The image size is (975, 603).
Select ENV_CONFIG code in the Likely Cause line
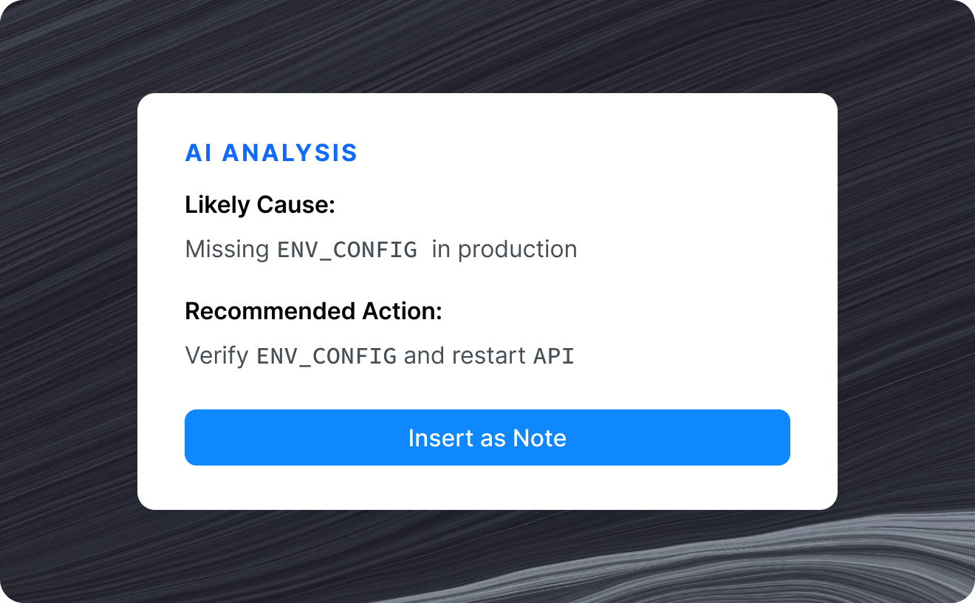(x=347, y=250)
